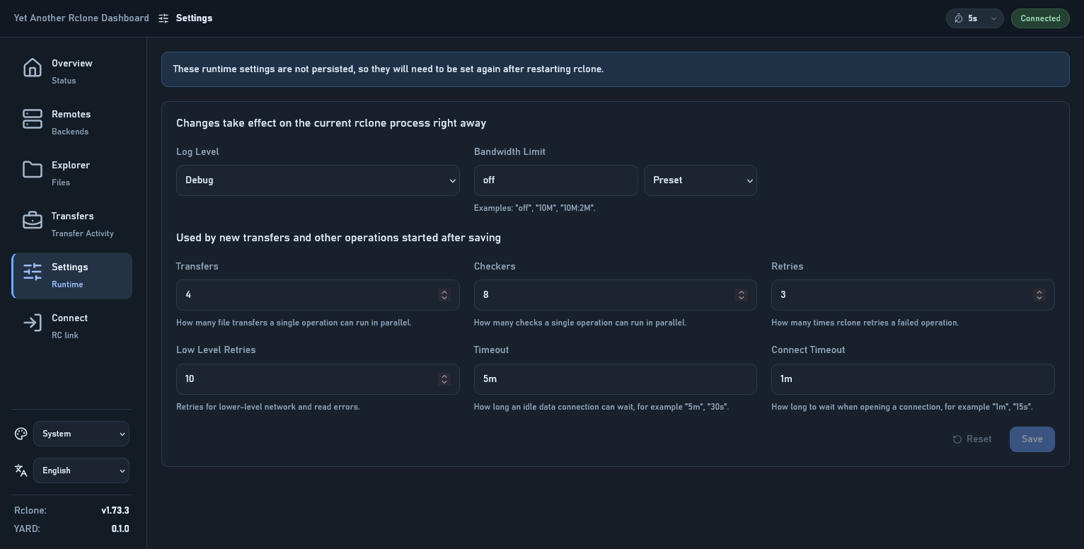1084x549 pixels.
Task: Click the theme palette icon
Action: [21, 434]
